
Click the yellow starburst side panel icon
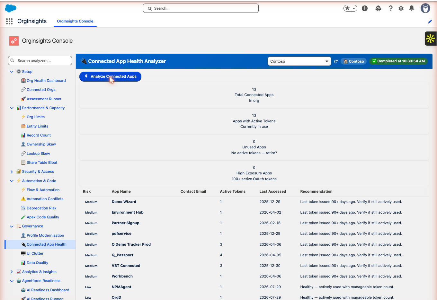point(431,39)
